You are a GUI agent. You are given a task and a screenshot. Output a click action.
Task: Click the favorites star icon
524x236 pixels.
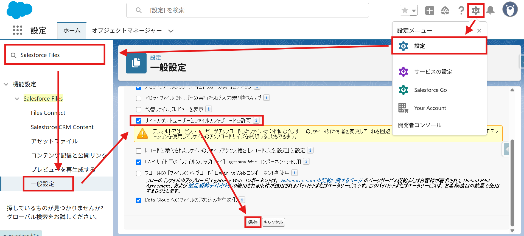coord(405,11)
